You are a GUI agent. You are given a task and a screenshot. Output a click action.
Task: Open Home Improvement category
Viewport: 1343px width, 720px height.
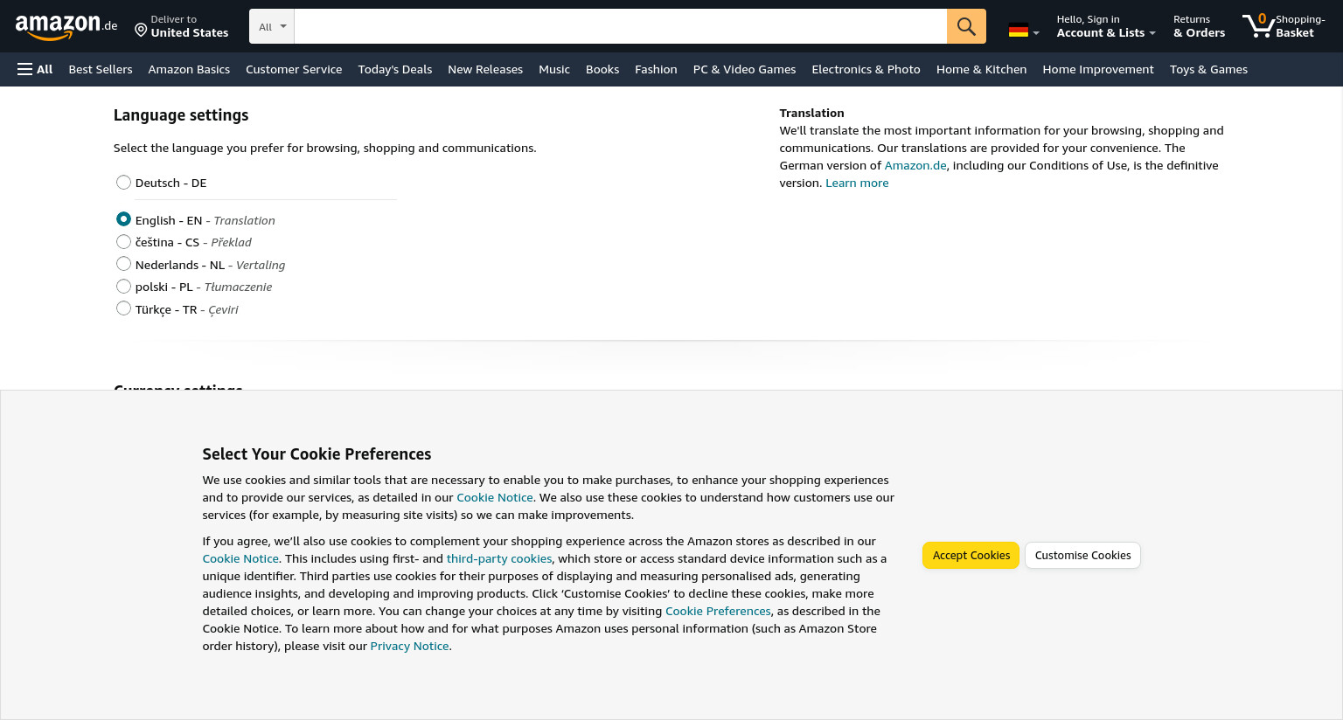coord(1098,69)
